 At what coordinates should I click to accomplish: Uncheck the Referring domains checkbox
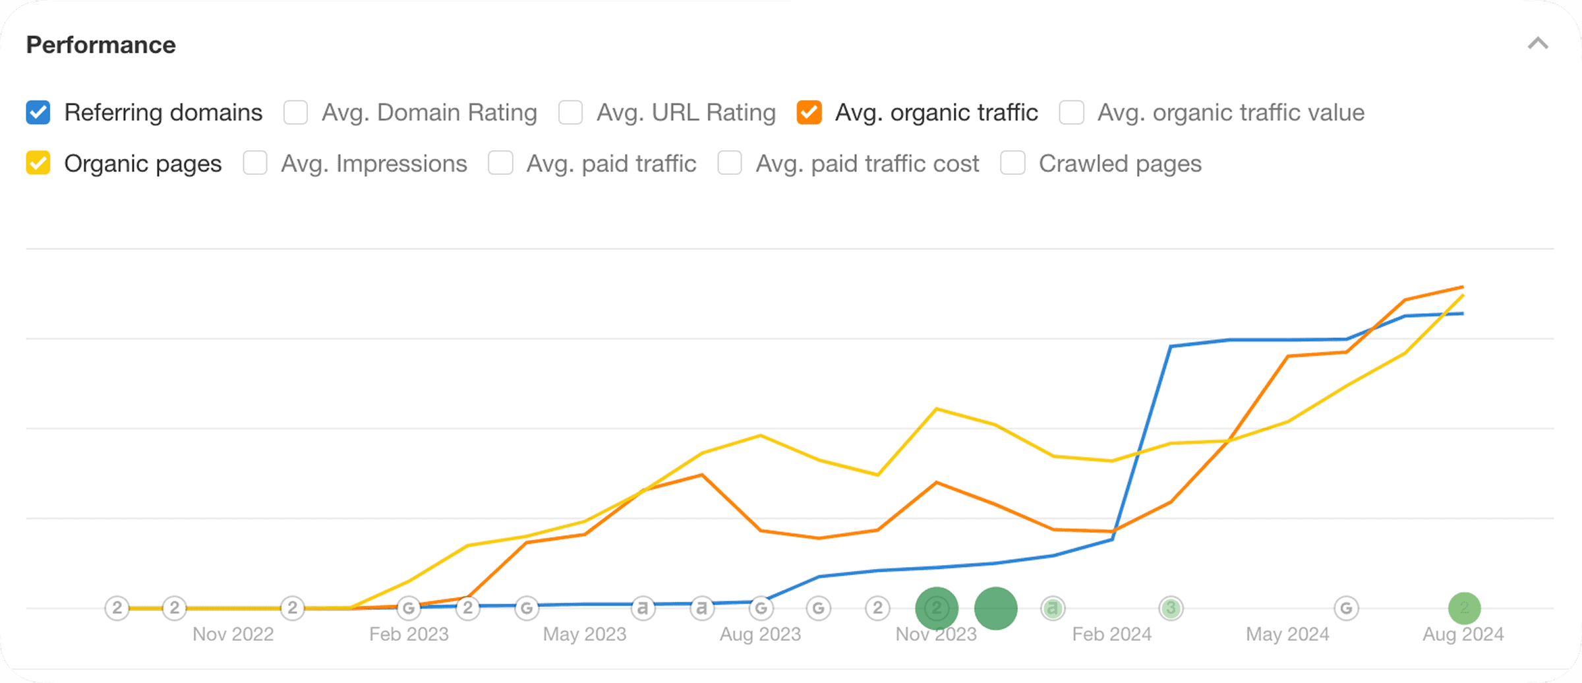pyautogui.click(x=38, y=113)
